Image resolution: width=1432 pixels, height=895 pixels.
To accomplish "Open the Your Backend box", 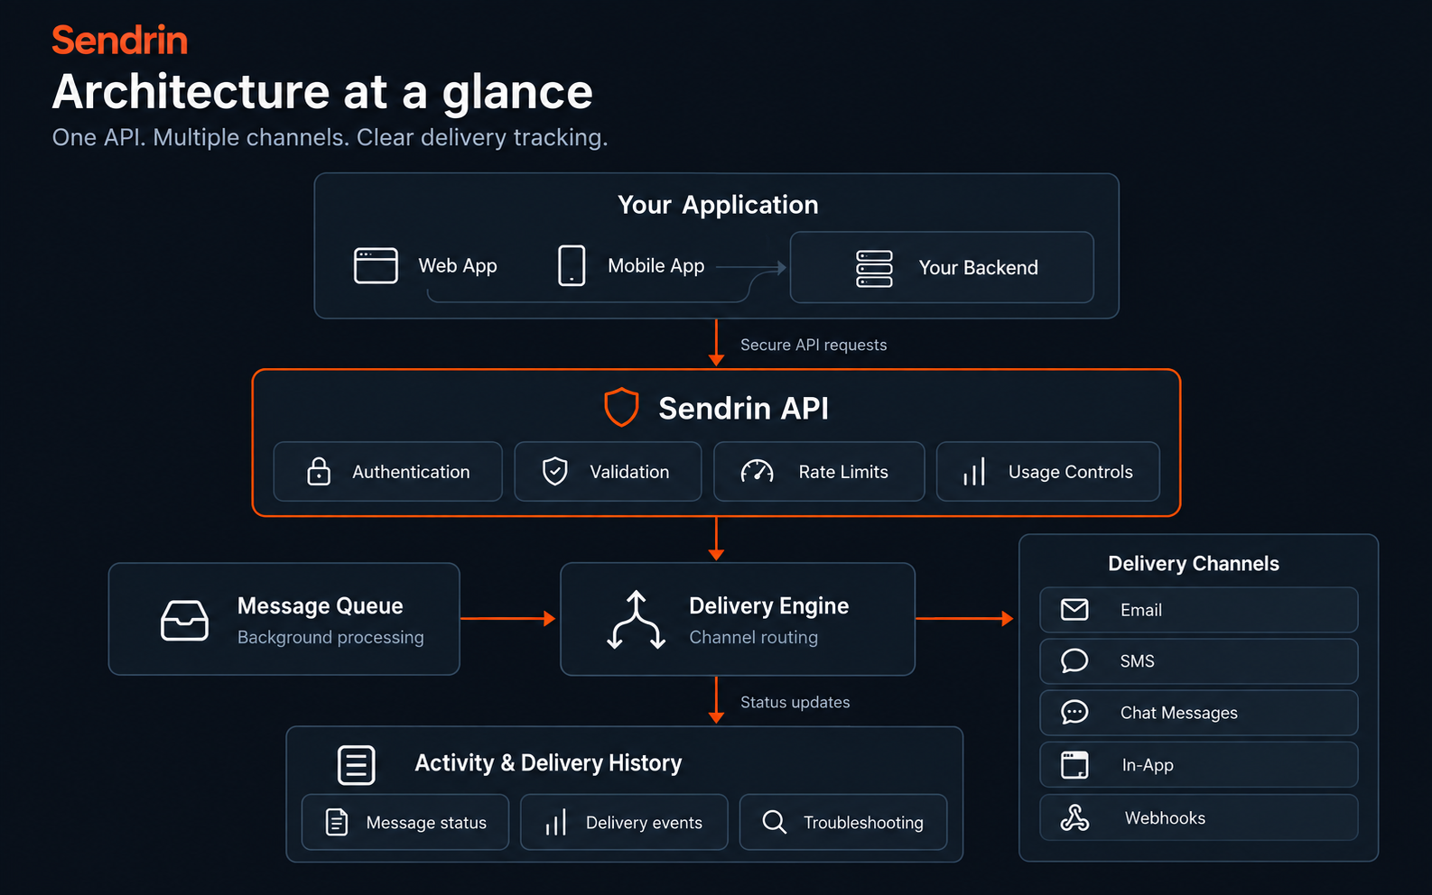I will coord(942,267).
